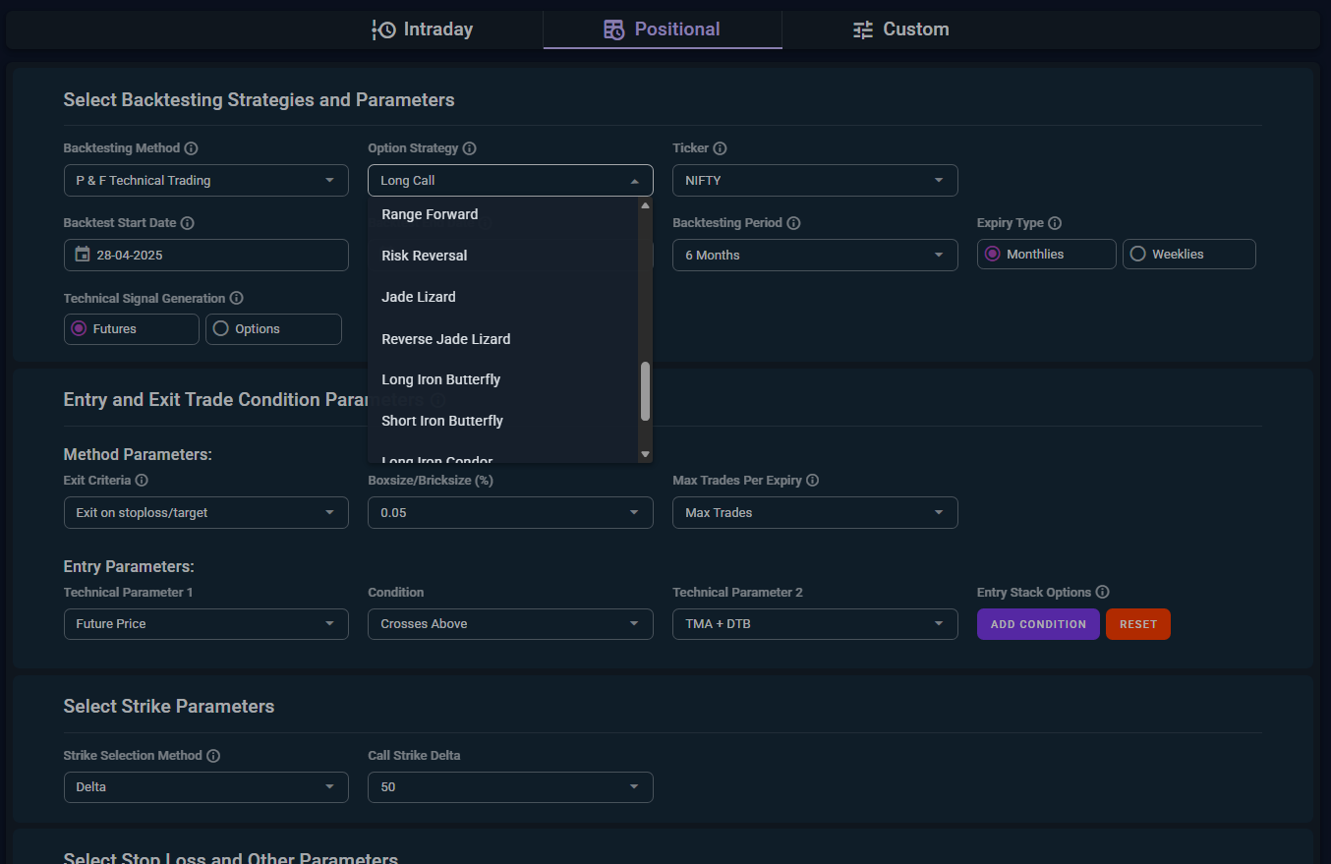
Task: Switch to the Intraday tab
Action: [423, 29]
